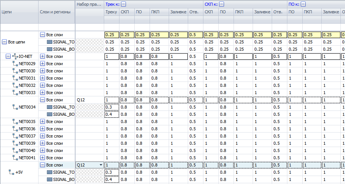Screen dimensions: 345x184
Task: Select NET0039 in the nets tree
Action: [x=27, y=143]
